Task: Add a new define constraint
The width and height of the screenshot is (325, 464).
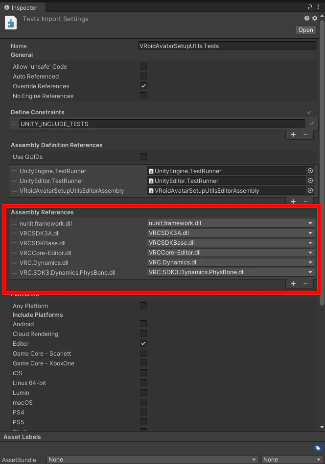Action: coord(293,134)
